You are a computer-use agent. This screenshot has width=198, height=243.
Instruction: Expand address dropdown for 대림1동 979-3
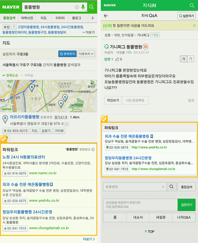(67, 124)
